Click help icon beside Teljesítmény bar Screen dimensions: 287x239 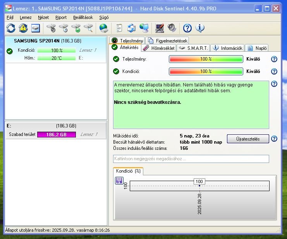point(274,59)
